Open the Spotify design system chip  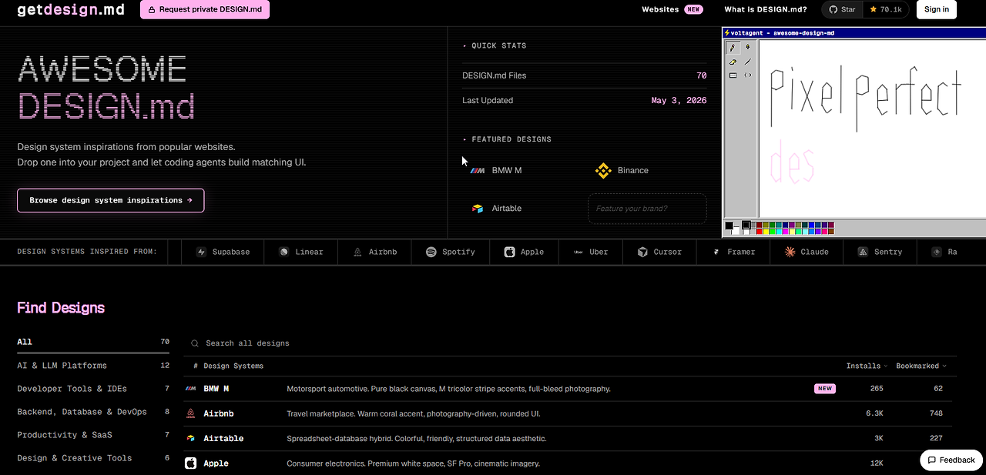(450, 252)
